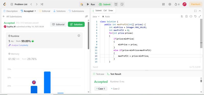Pick a random problem with shuffle icon
Screen dimensions: 204x95
click(x=42, y=4)
